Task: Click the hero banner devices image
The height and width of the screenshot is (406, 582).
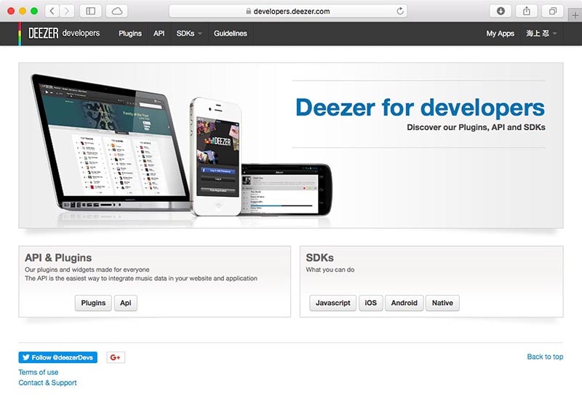Action: (x=182, y=145)
